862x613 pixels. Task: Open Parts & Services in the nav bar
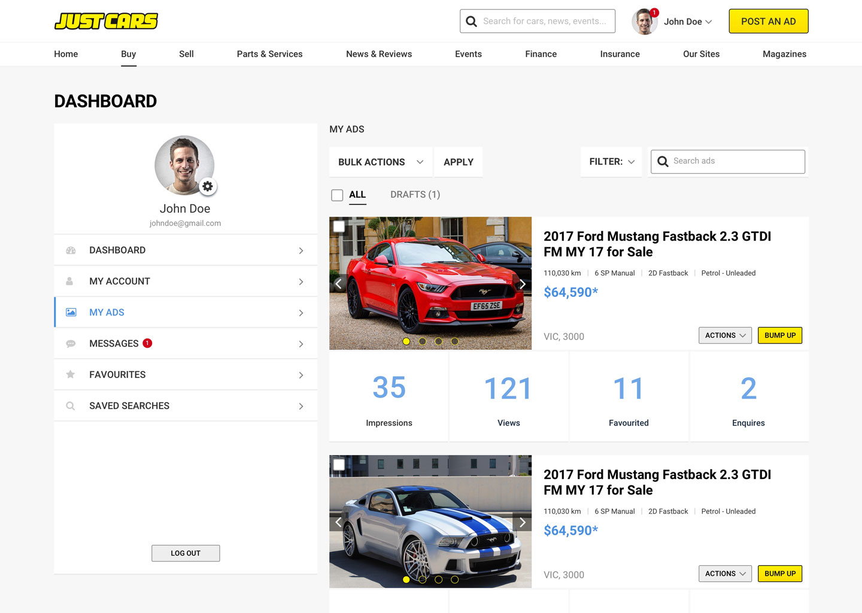point(269,54)
